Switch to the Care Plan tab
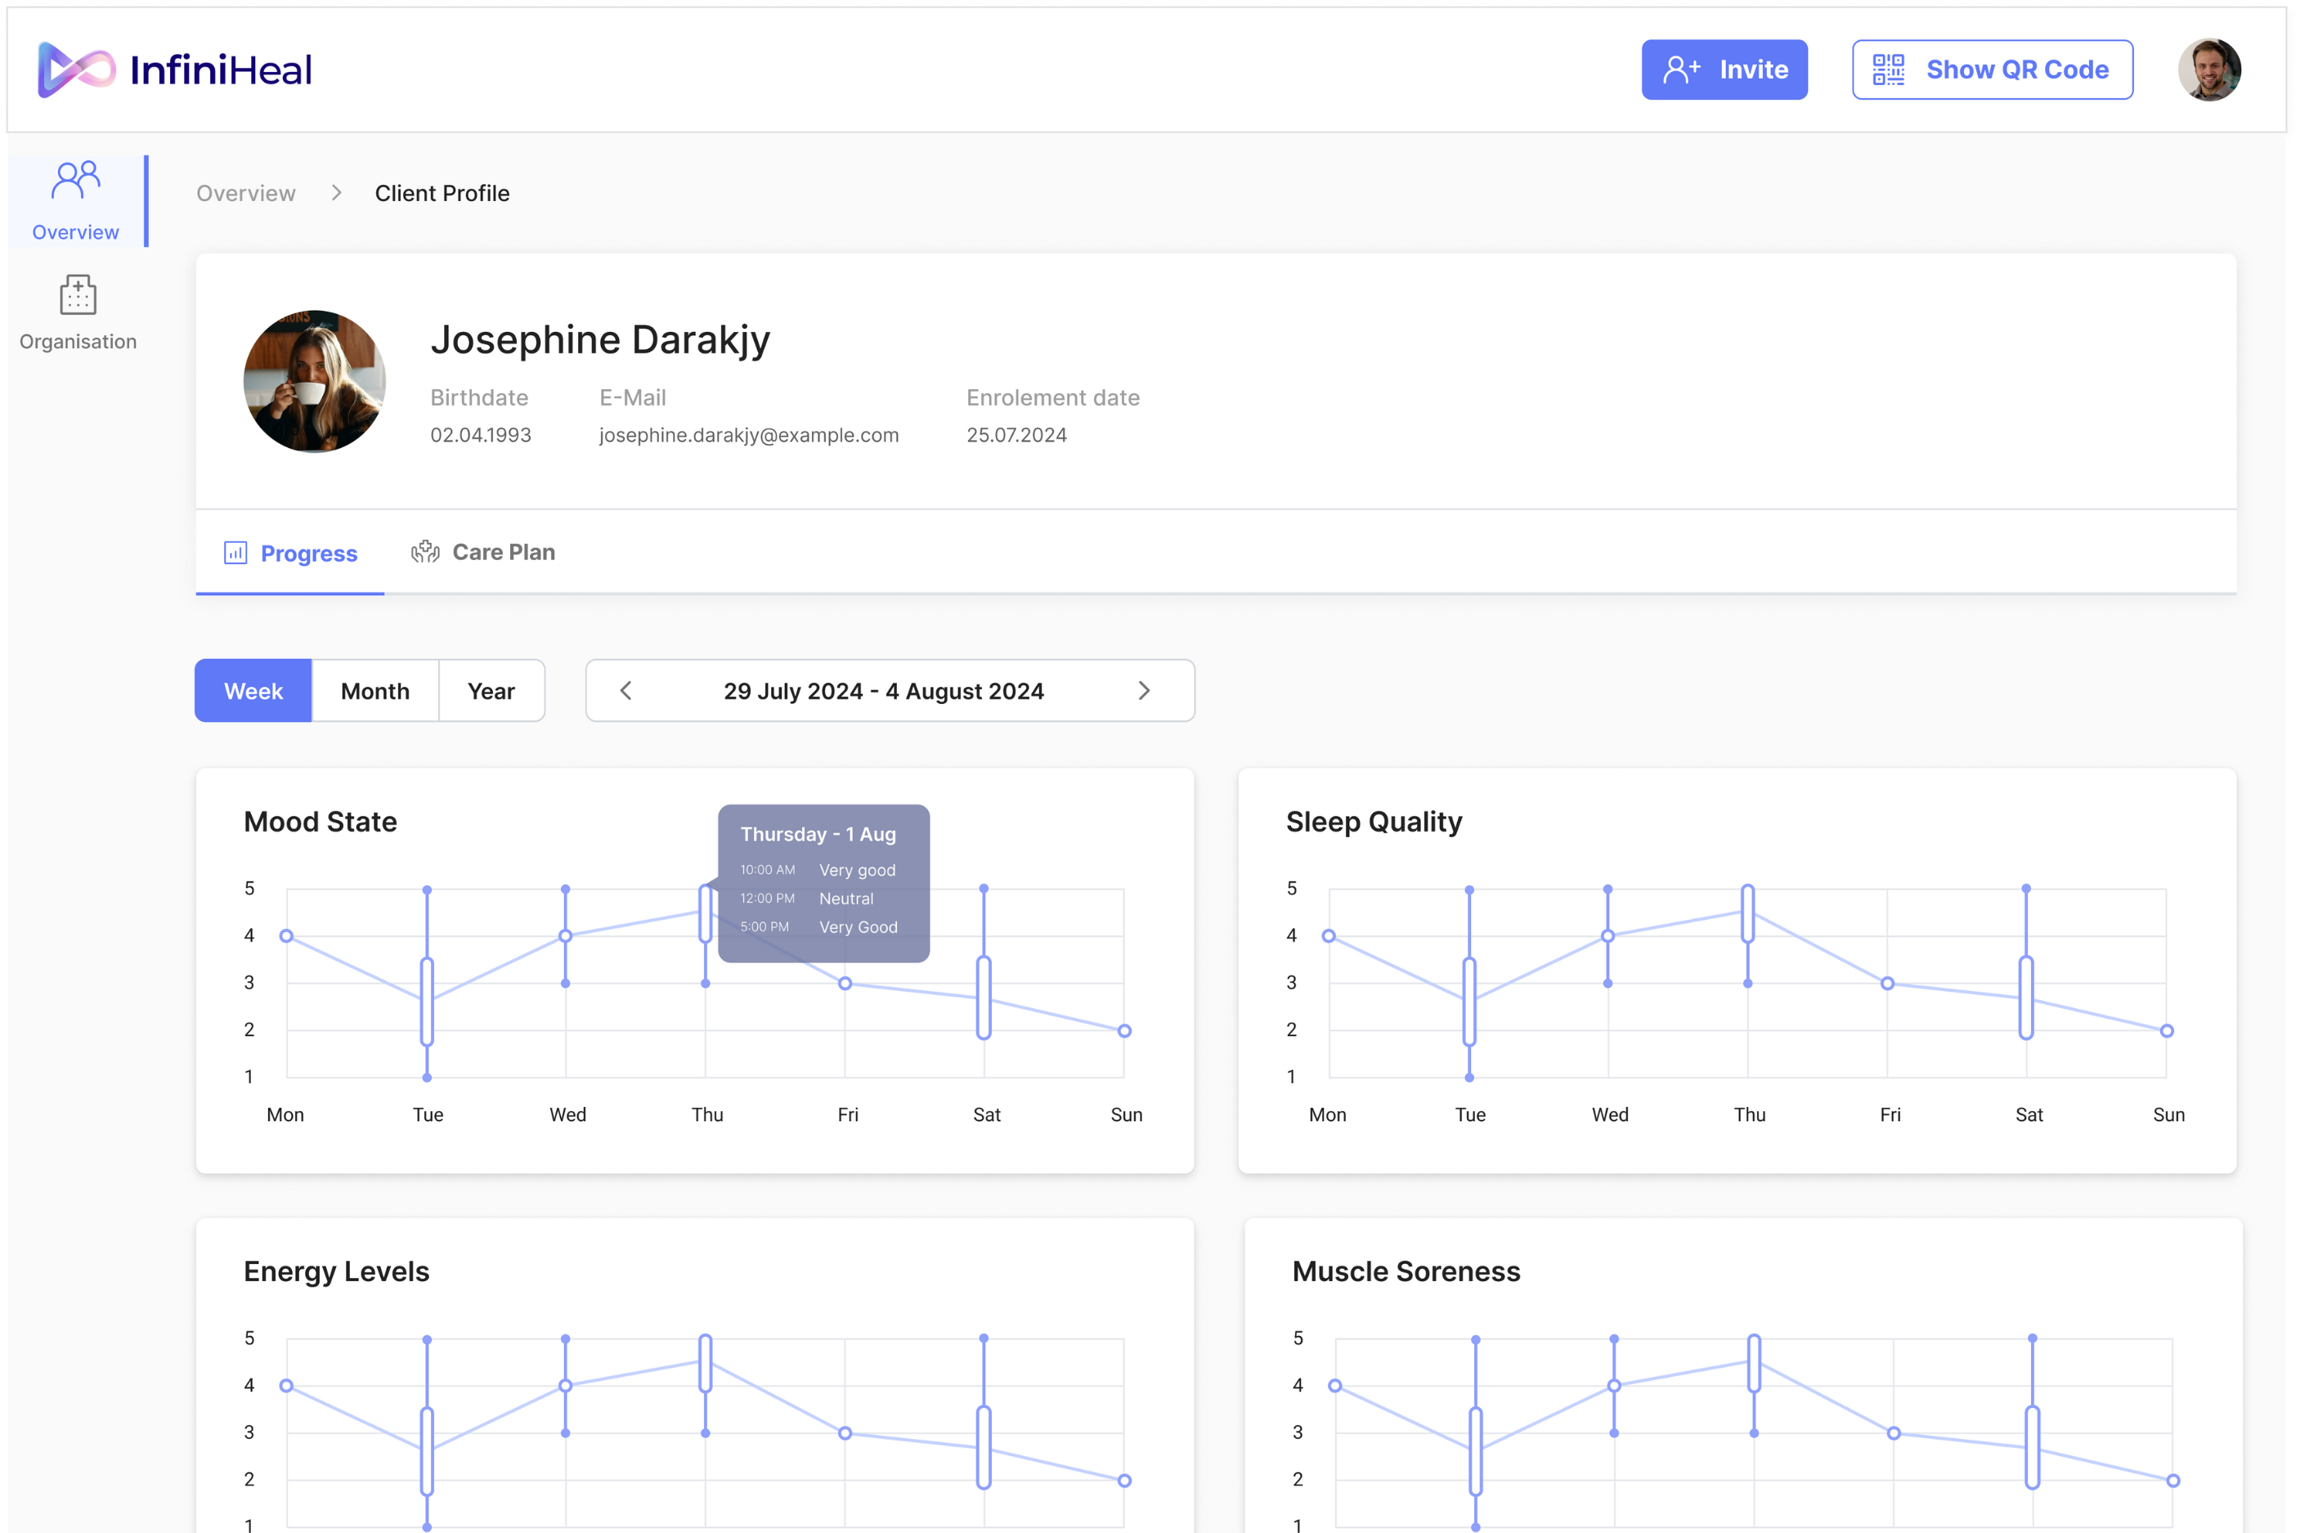The height and width of the screenshot is (1533, 2300). [x=483, y=551]
